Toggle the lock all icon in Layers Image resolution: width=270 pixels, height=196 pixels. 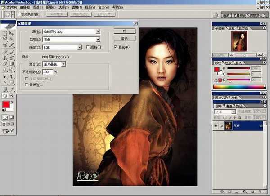coord(240,117)
